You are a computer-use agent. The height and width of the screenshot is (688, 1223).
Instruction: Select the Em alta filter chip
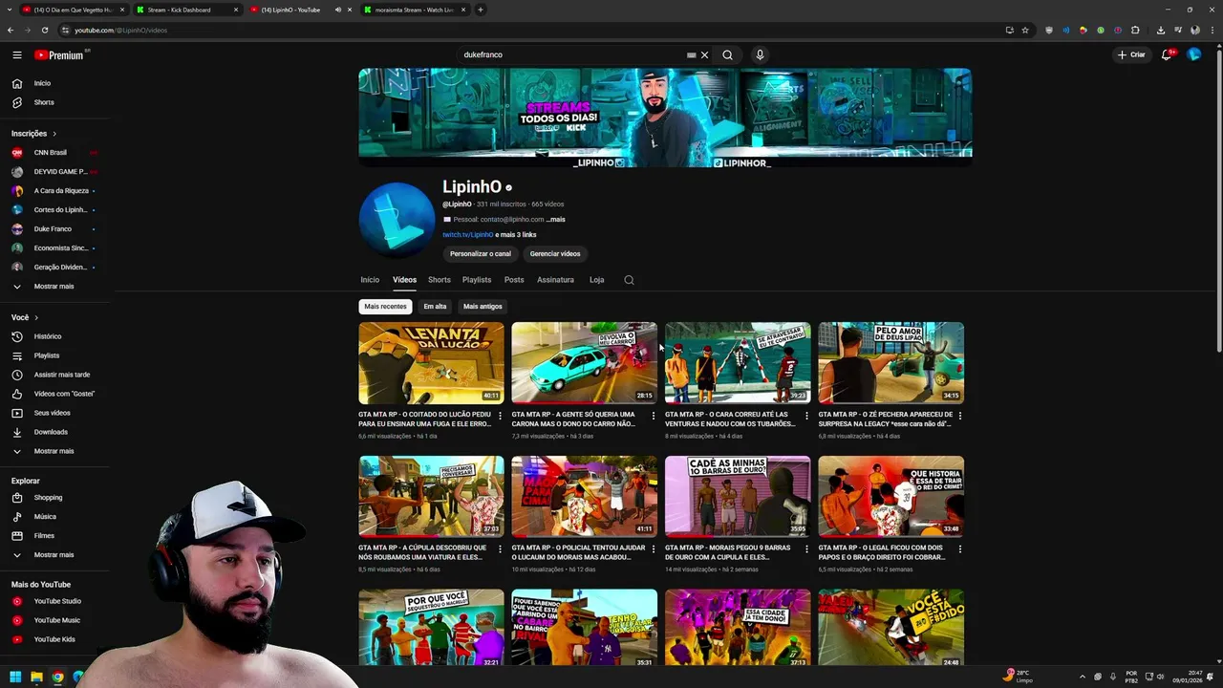tap(435, 307)
